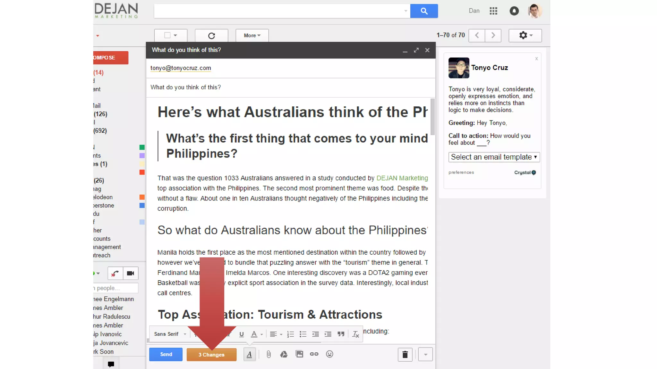This screenshot has height=369, width=657.
Task: Insert files using Google Drive
Action: pos(284,354)
